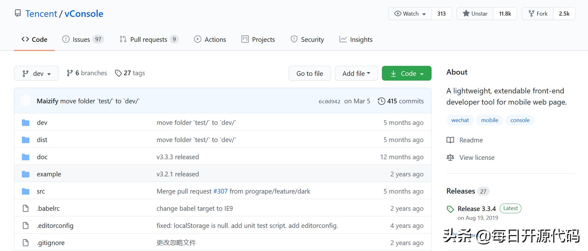Click the tag icon next to 27 tags

tap(118, 73)
